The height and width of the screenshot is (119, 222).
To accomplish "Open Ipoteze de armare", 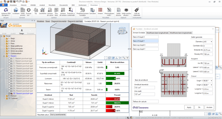I will (63, 12).
